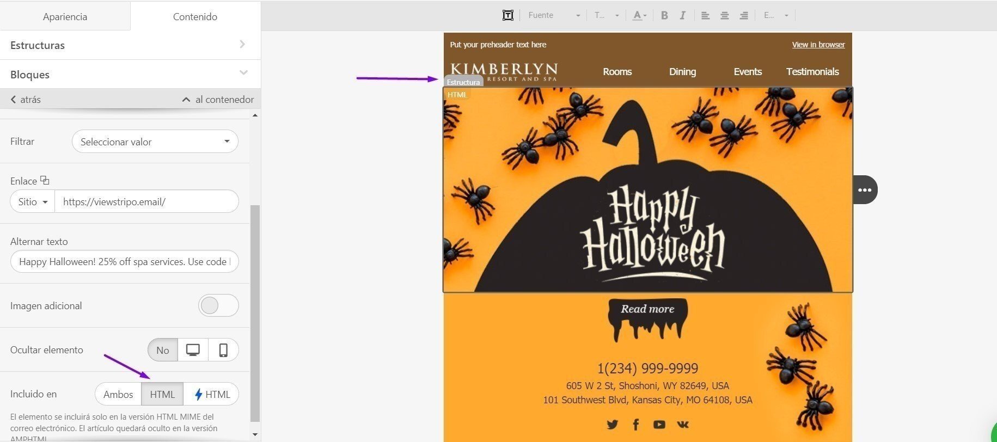Switch to the Contenido tab
The height and width of the screenshot is (442, 997).
(195, 16)
